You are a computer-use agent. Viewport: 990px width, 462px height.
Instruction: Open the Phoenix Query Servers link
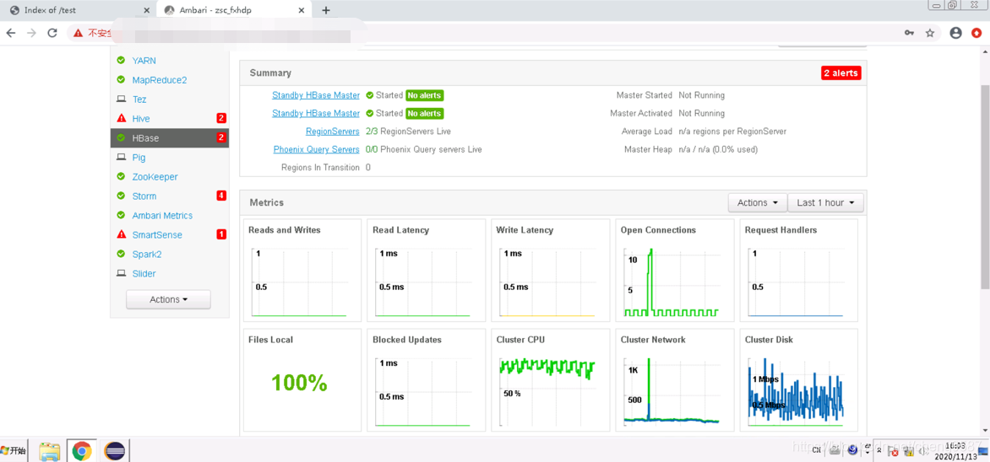(x=316, y=149)
